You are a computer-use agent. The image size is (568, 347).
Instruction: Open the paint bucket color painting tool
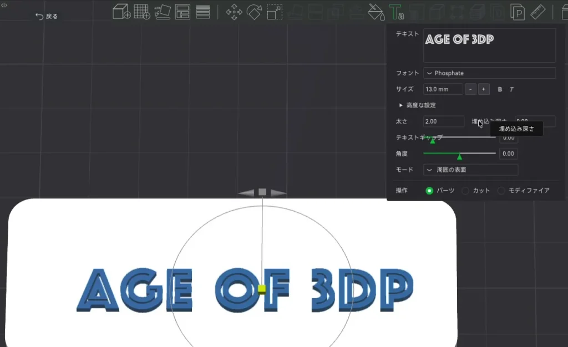coord(376,12)
